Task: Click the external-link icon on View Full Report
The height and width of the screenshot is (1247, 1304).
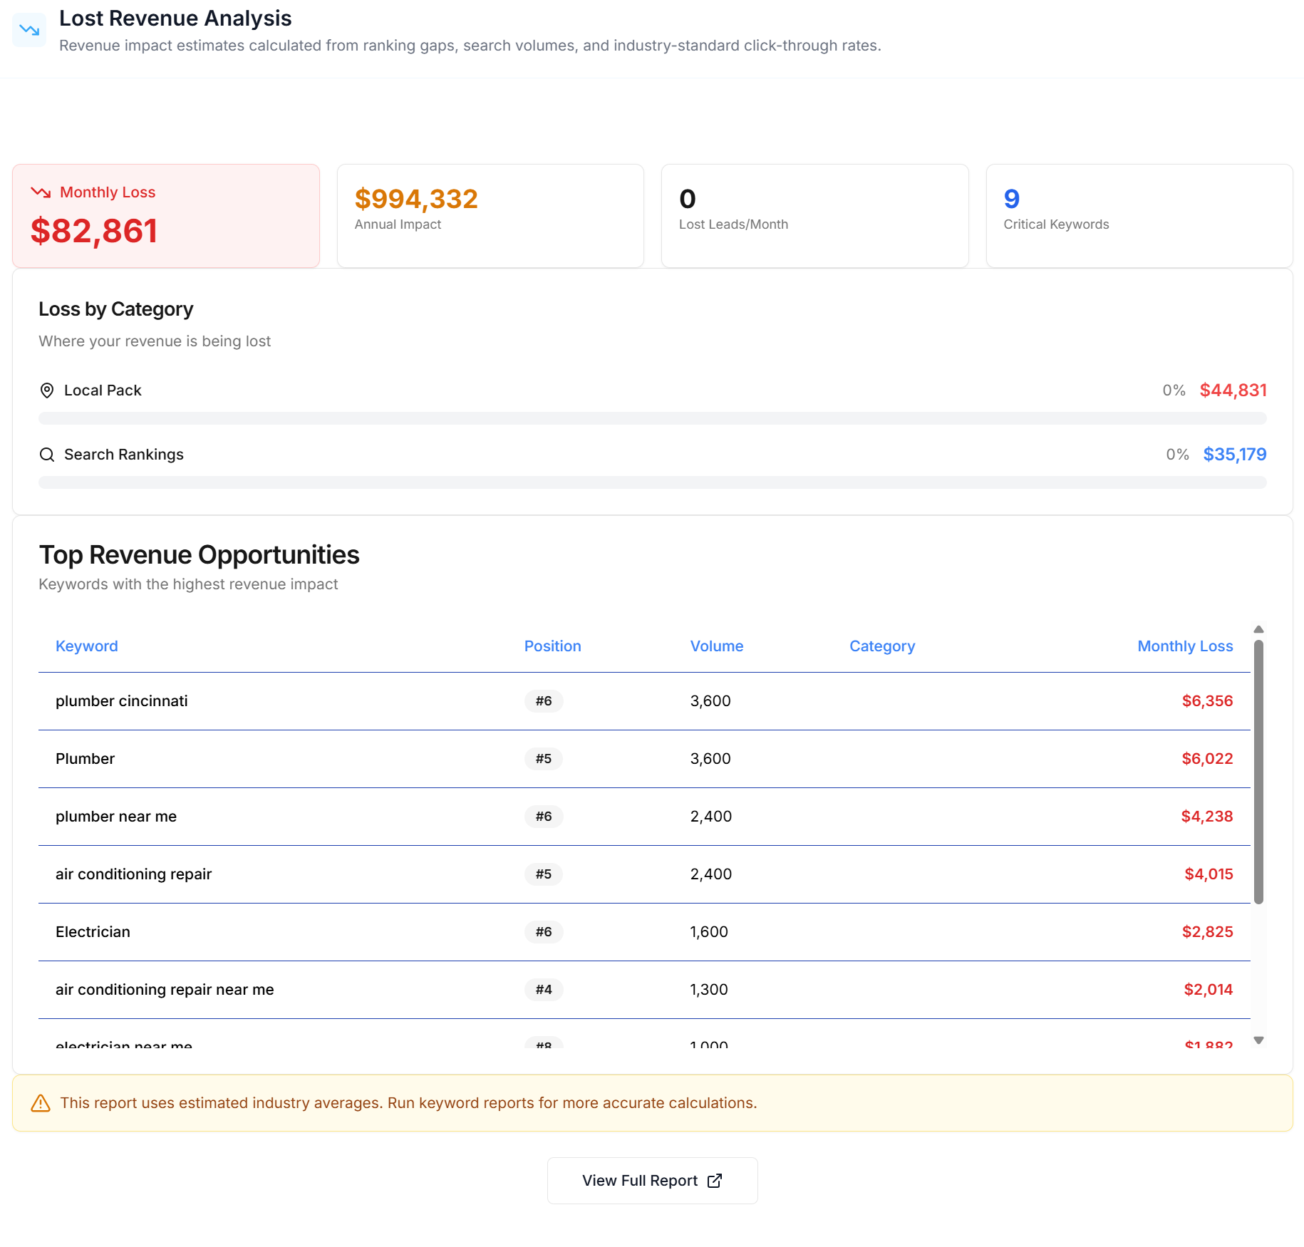Action: tap(713, 1181)
